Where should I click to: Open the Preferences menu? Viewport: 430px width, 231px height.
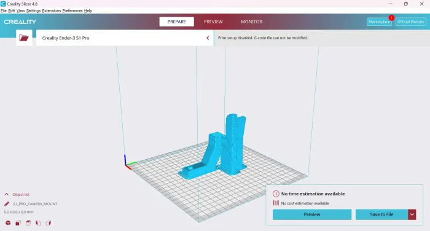[x=72, y=10]
